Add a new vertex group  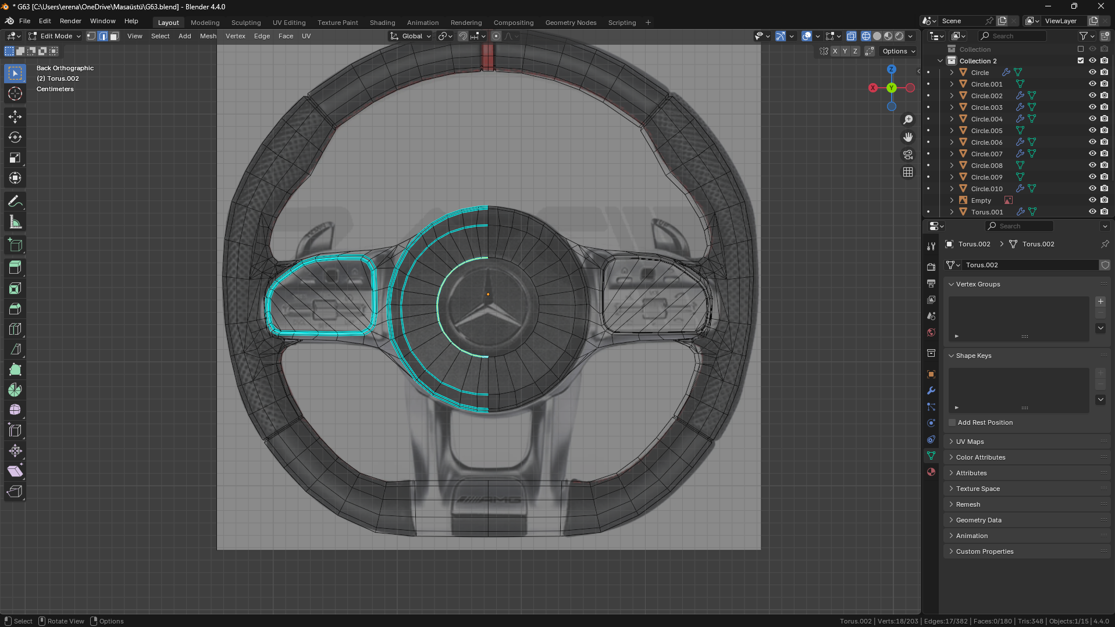(x=1100, y=302)
